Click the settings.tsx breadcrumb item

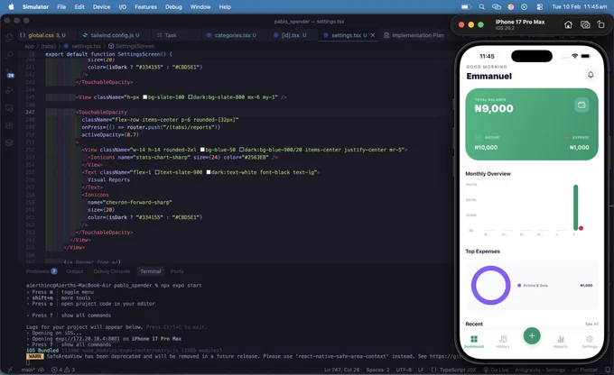[x=83, y=46]
